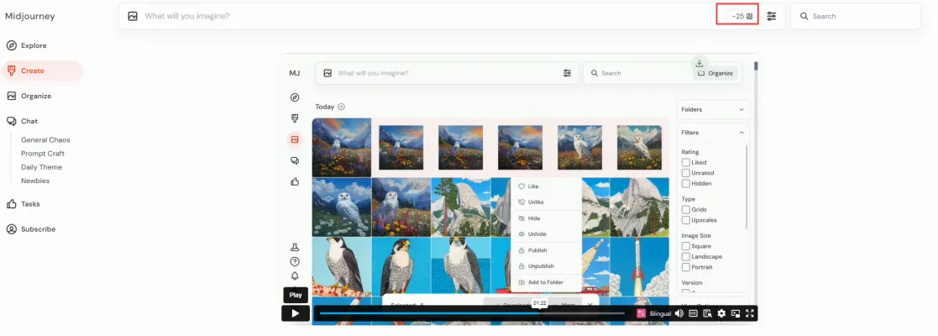This screenshot has width=938, height=336.
Task: Mute the video with the speaker icon
Action: point(679,313)
